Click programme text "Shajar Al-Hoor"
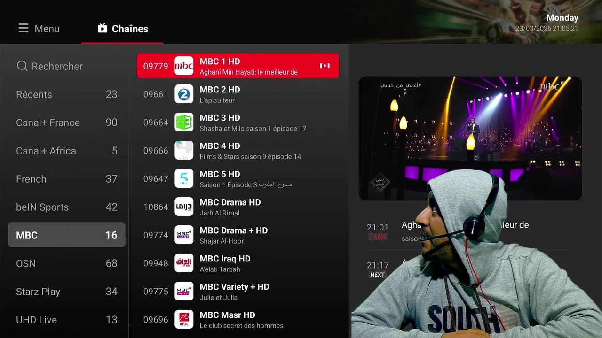 click(x=222, y=241)
